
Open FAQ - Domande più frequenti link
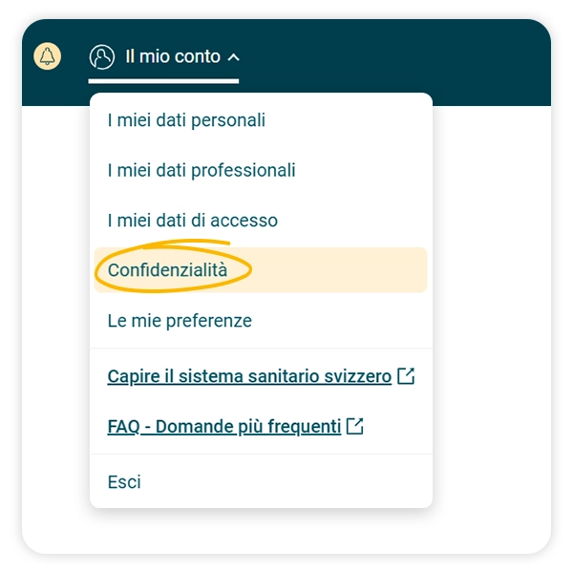(x=224, y=426)
